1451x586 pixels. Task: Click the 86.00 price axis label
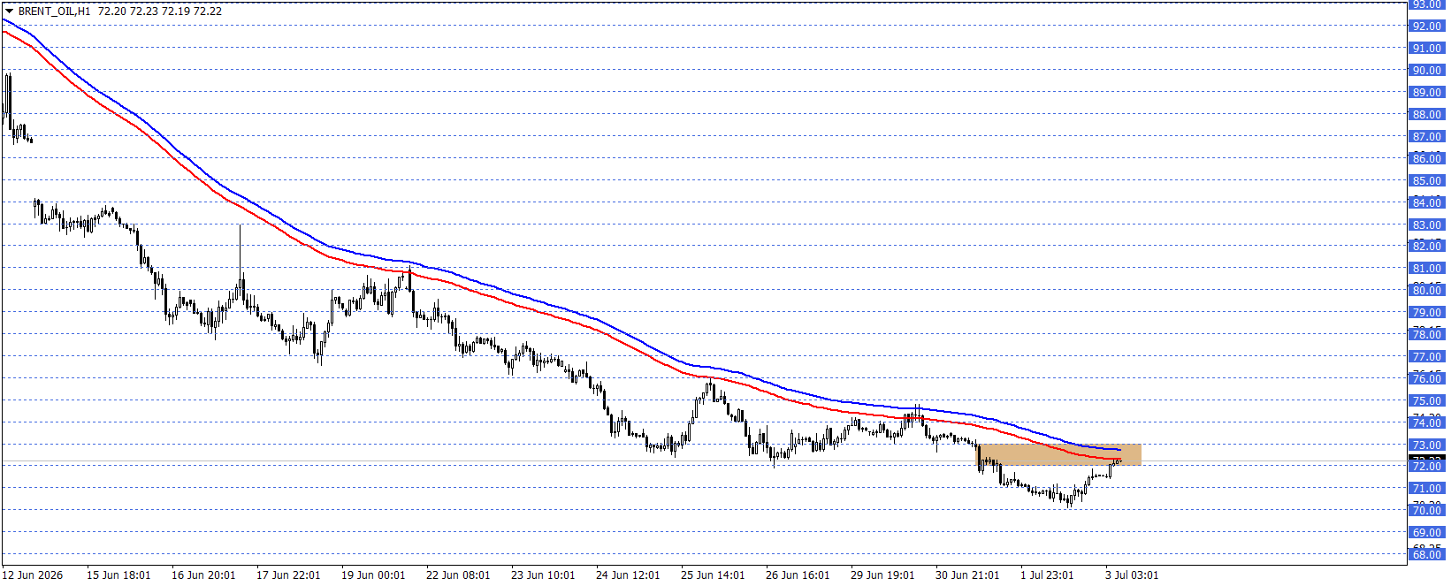1426,159
